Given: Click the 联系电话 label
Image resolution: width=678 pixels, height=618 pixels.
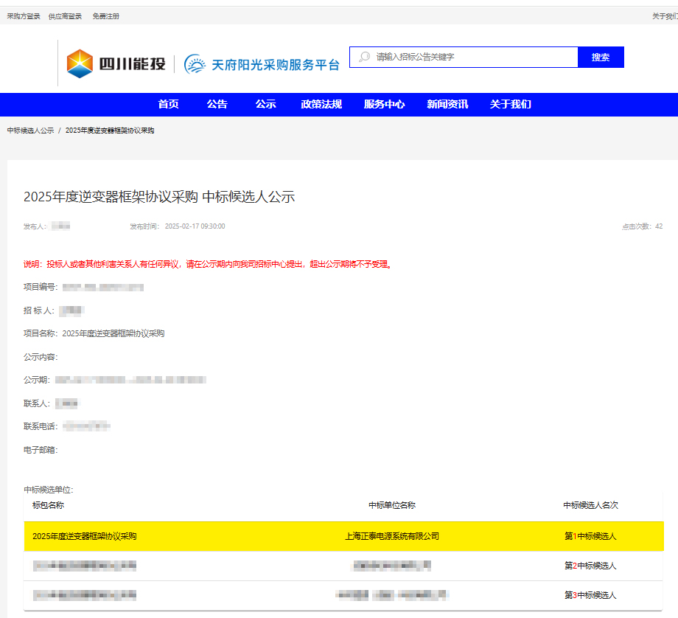Looking at the screenshot, I should click(x=41, y=427).
